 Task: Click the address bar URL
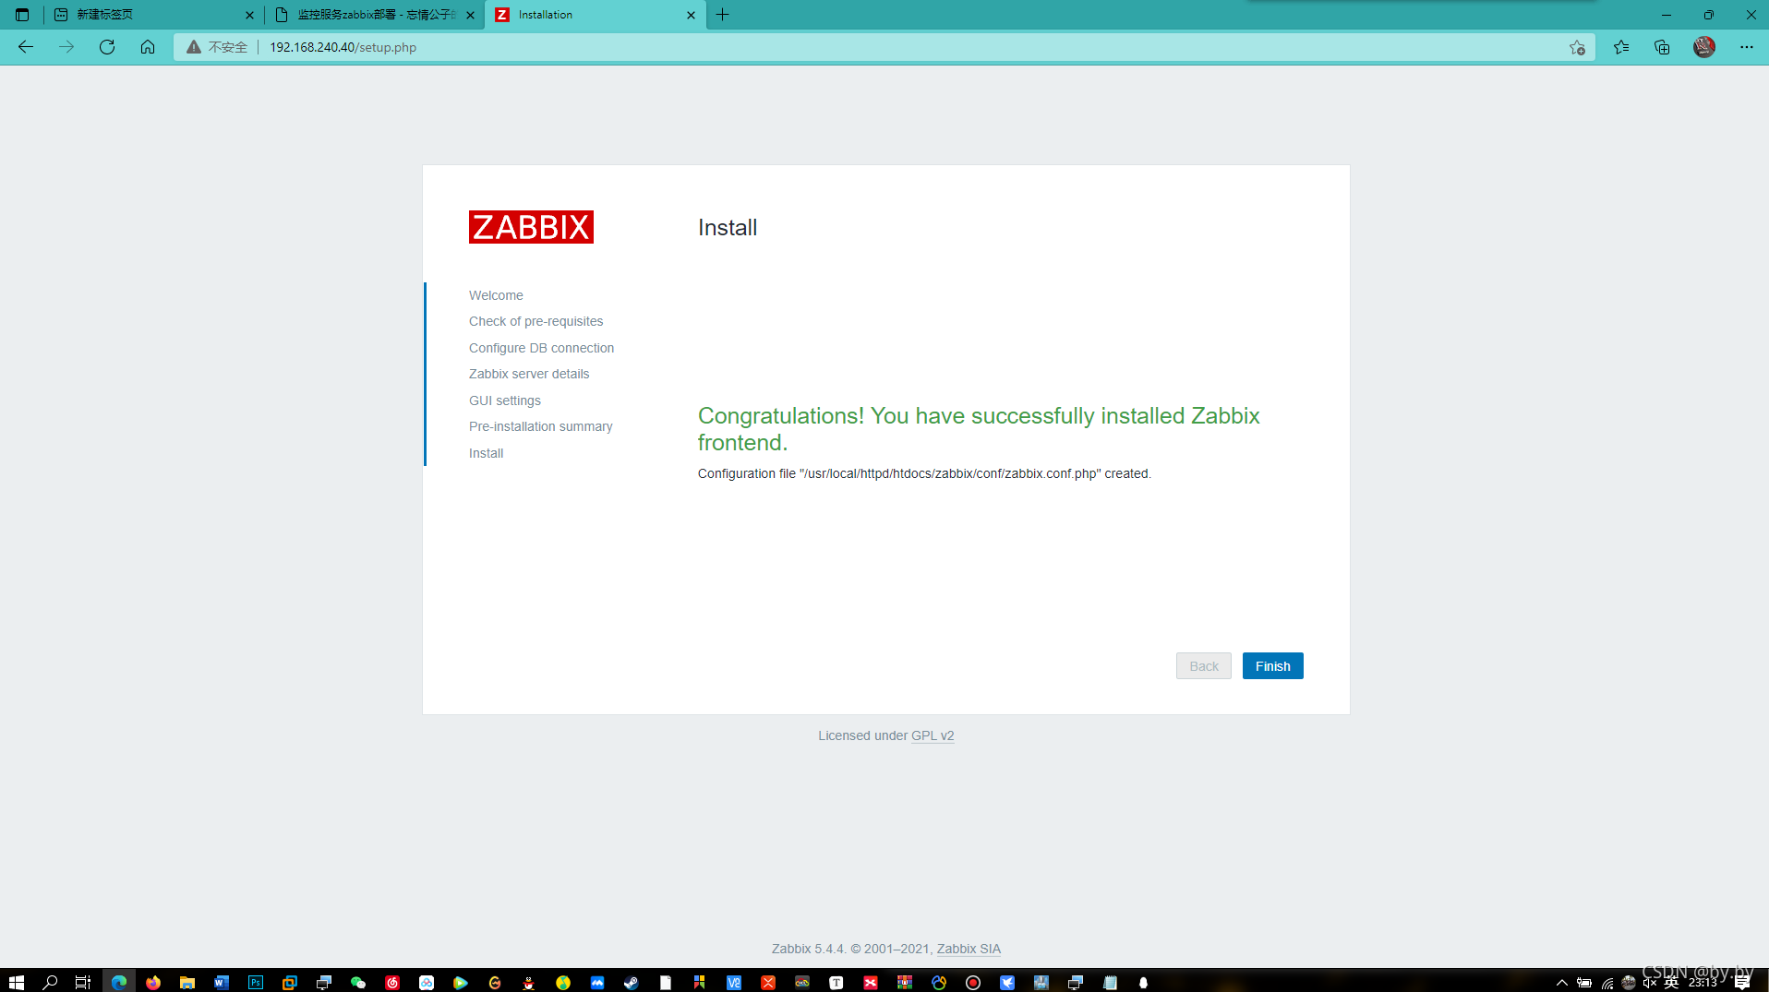(343, 47)
